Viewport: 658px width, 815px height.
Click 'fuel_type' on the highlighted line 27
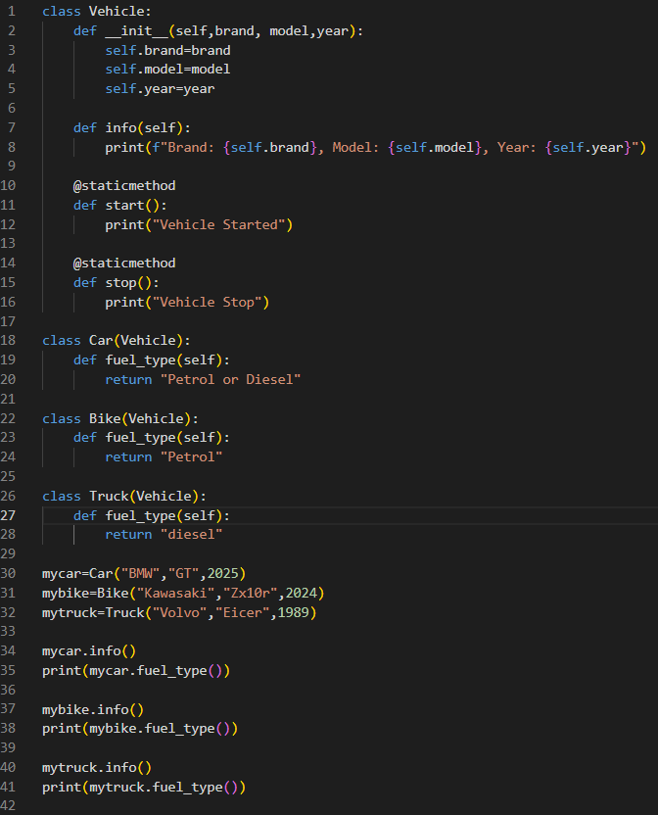coord(140,516)
